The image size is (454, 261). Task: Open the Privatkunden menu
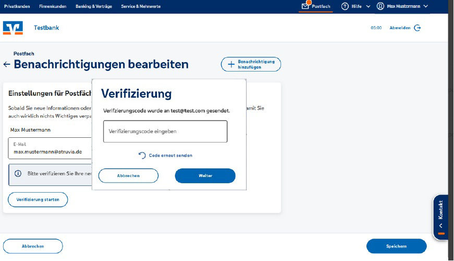click(17, 6)
